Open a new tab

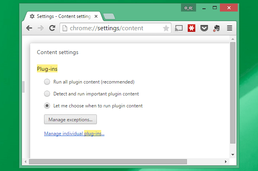tap(109, 16)
